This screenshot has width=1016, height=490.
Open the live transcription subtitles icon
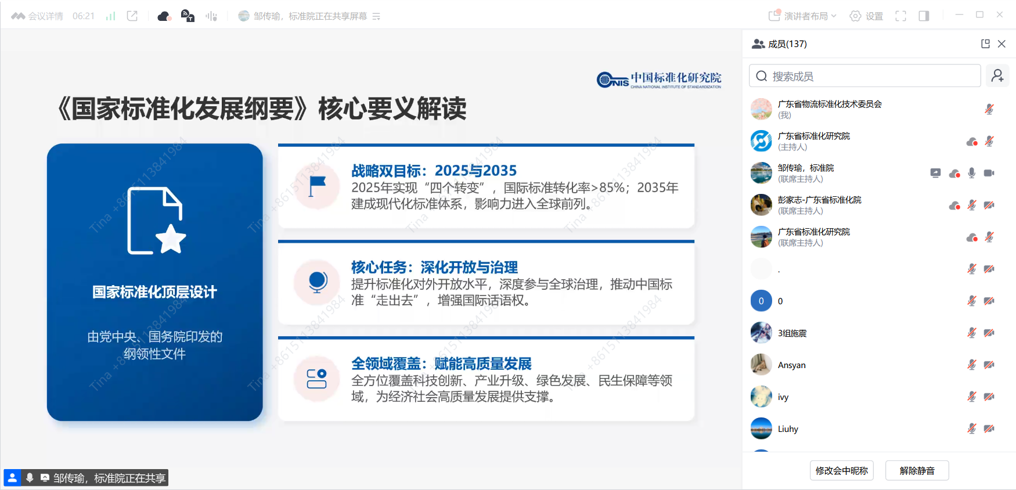tap(188, 16)
